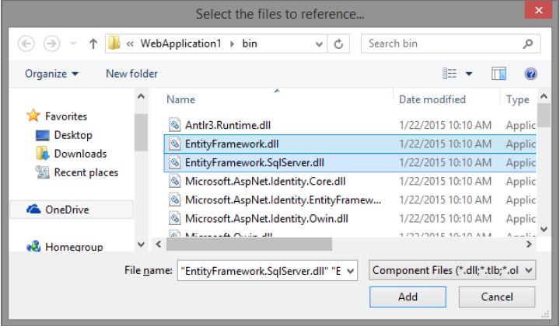The image size is (560, 326).
Task: Open the address bar history dropdown
Action: tap(319, 44)
